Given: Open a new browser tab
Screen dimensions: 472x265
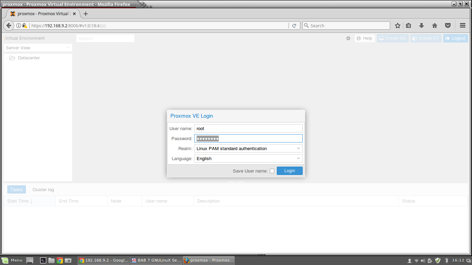Looking at the screenshot, I should [86, 14].
